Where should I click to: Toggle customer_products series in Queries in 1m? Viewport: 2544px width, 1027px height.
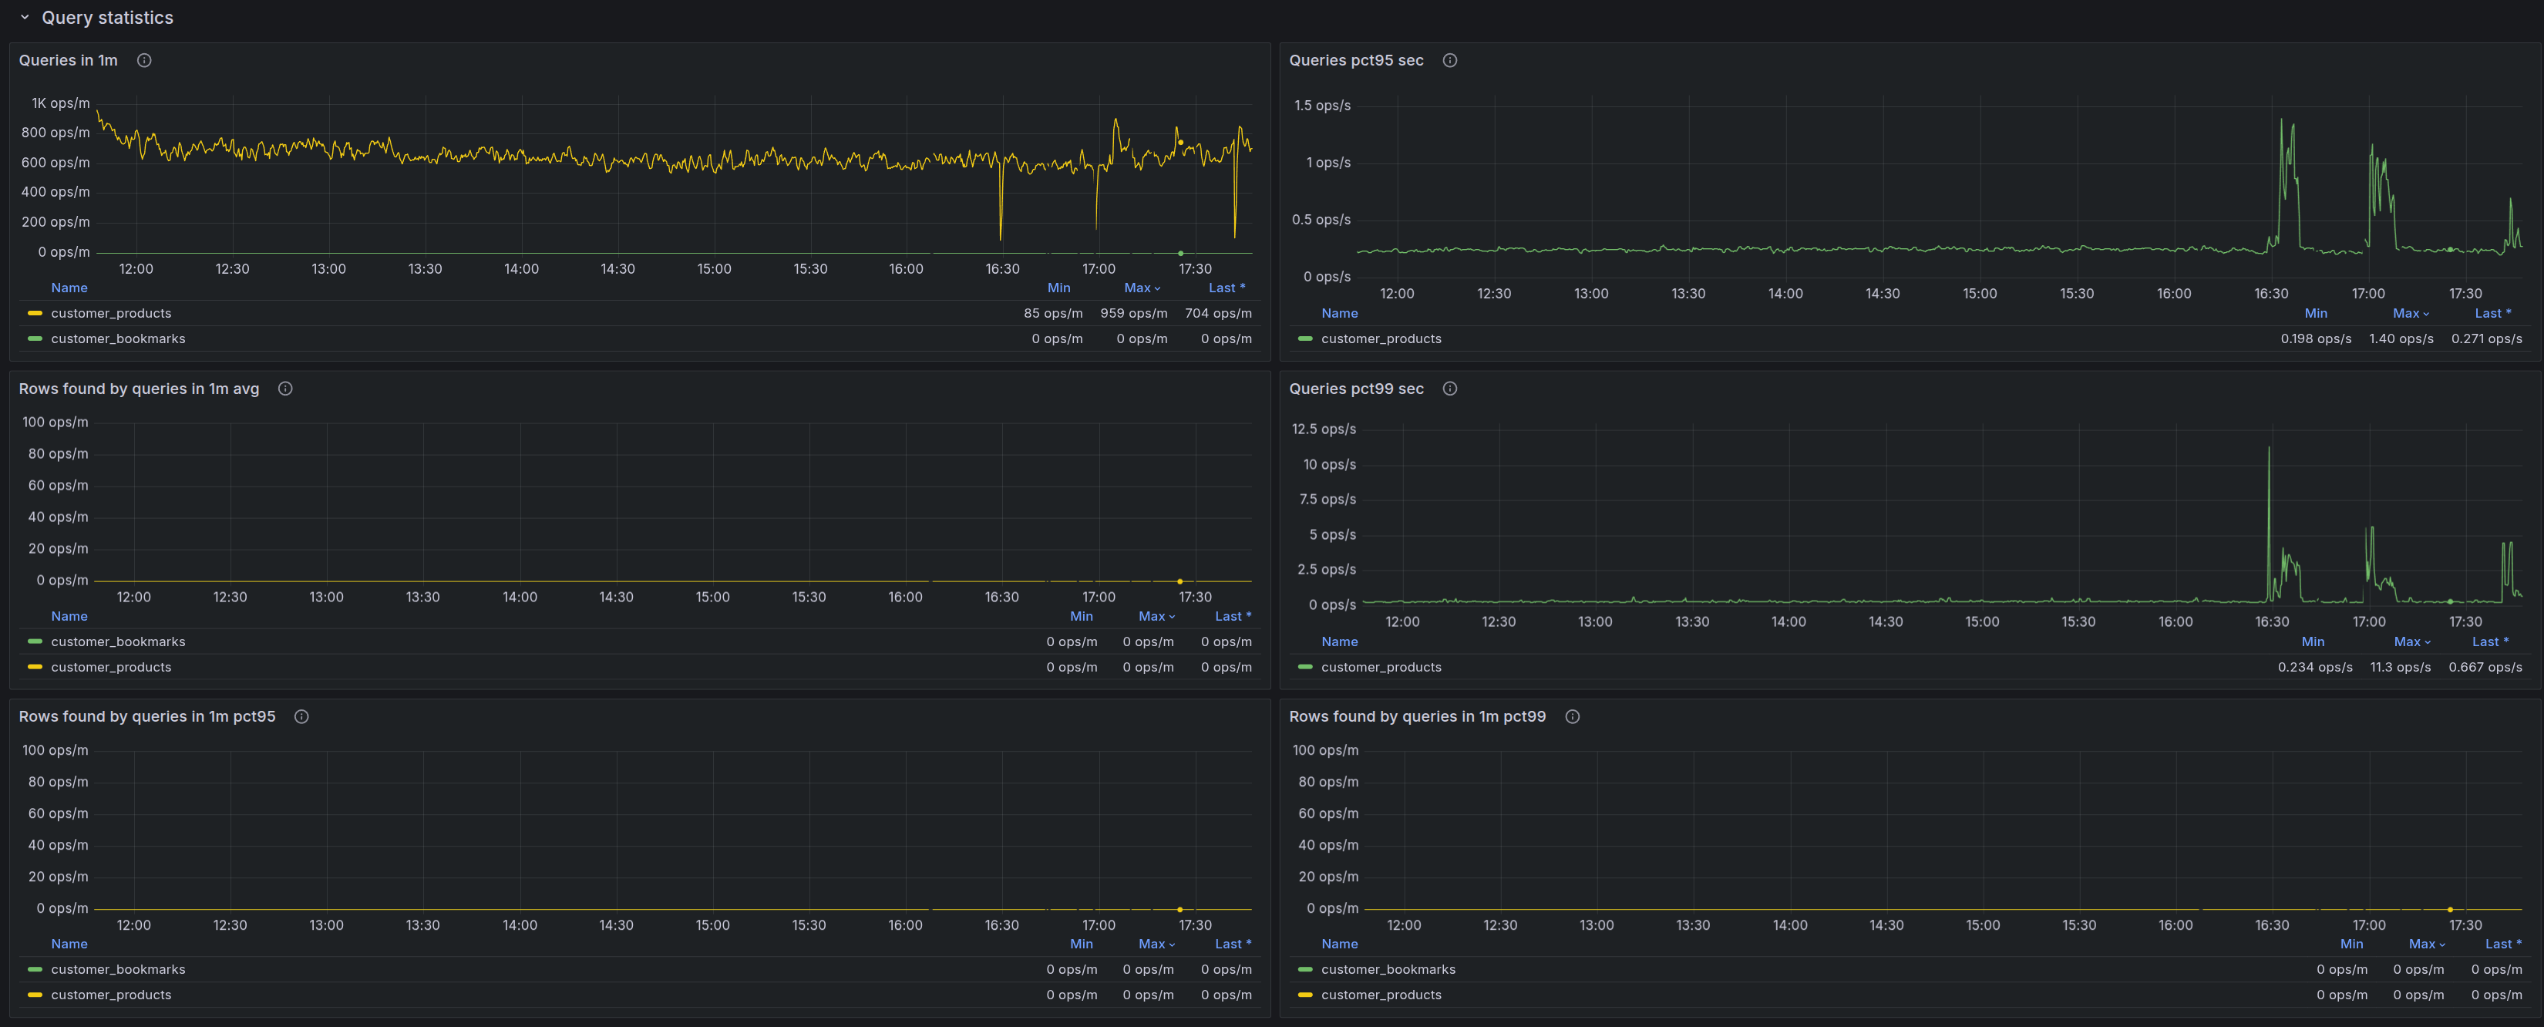pyautogui.click(x=110, y=313)
